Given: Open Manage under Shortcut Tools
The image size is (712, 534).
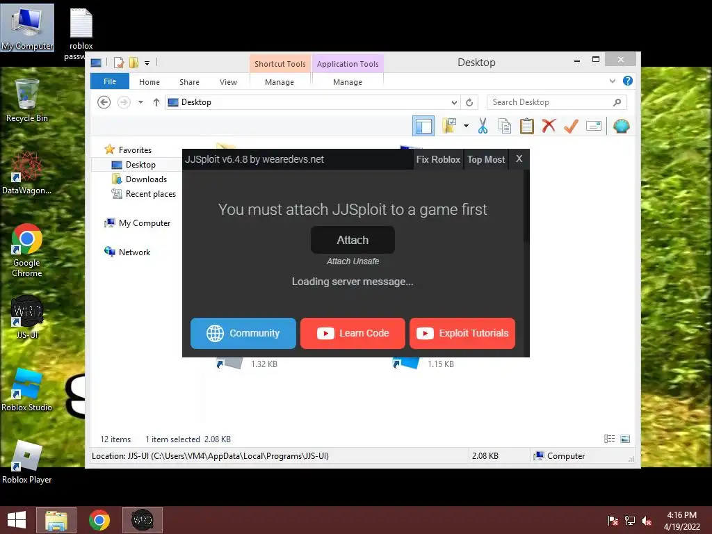Looking at the screenshot, I should [280, 82].
